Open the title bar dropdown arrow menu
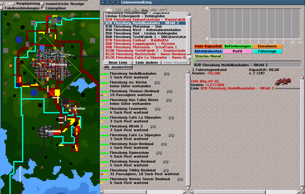This screenshot has width=305, height=194. [108, 3]
